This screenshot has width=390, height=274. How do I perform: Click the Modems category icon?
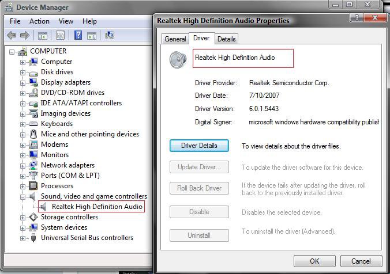(33, 144)
